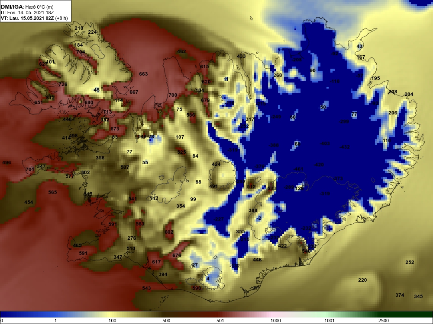Click the '422' value
433x324 pixels.
tap(282, 246)
